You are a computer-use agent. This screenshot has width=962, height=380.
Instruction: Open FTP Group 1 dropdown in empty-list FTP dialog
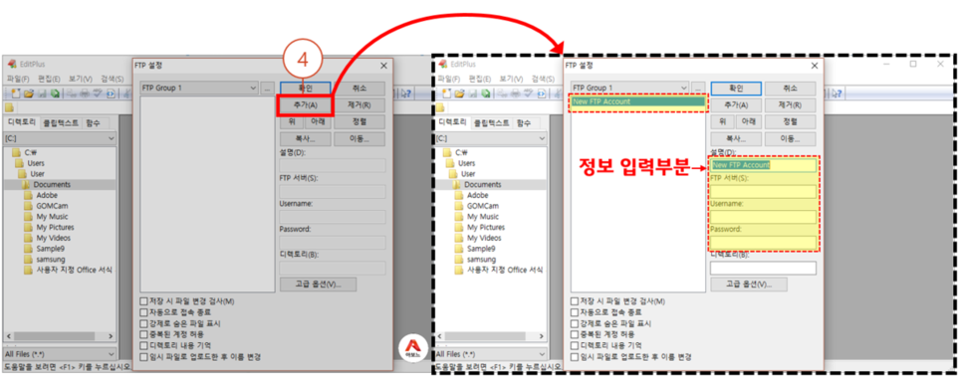[x=199, y=89]
